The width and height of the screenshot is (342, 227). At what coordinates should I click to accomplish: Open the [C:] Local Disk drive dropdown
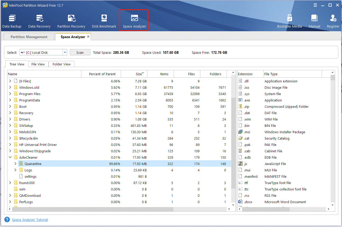point(65,52)
